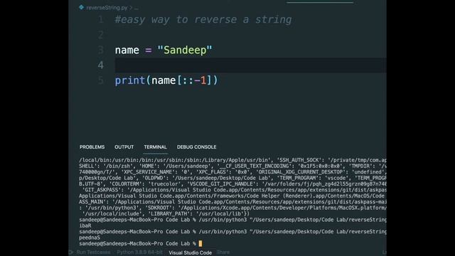Click the terminal output 'peednaS'
455x256 pixels.
pos(90,238)
